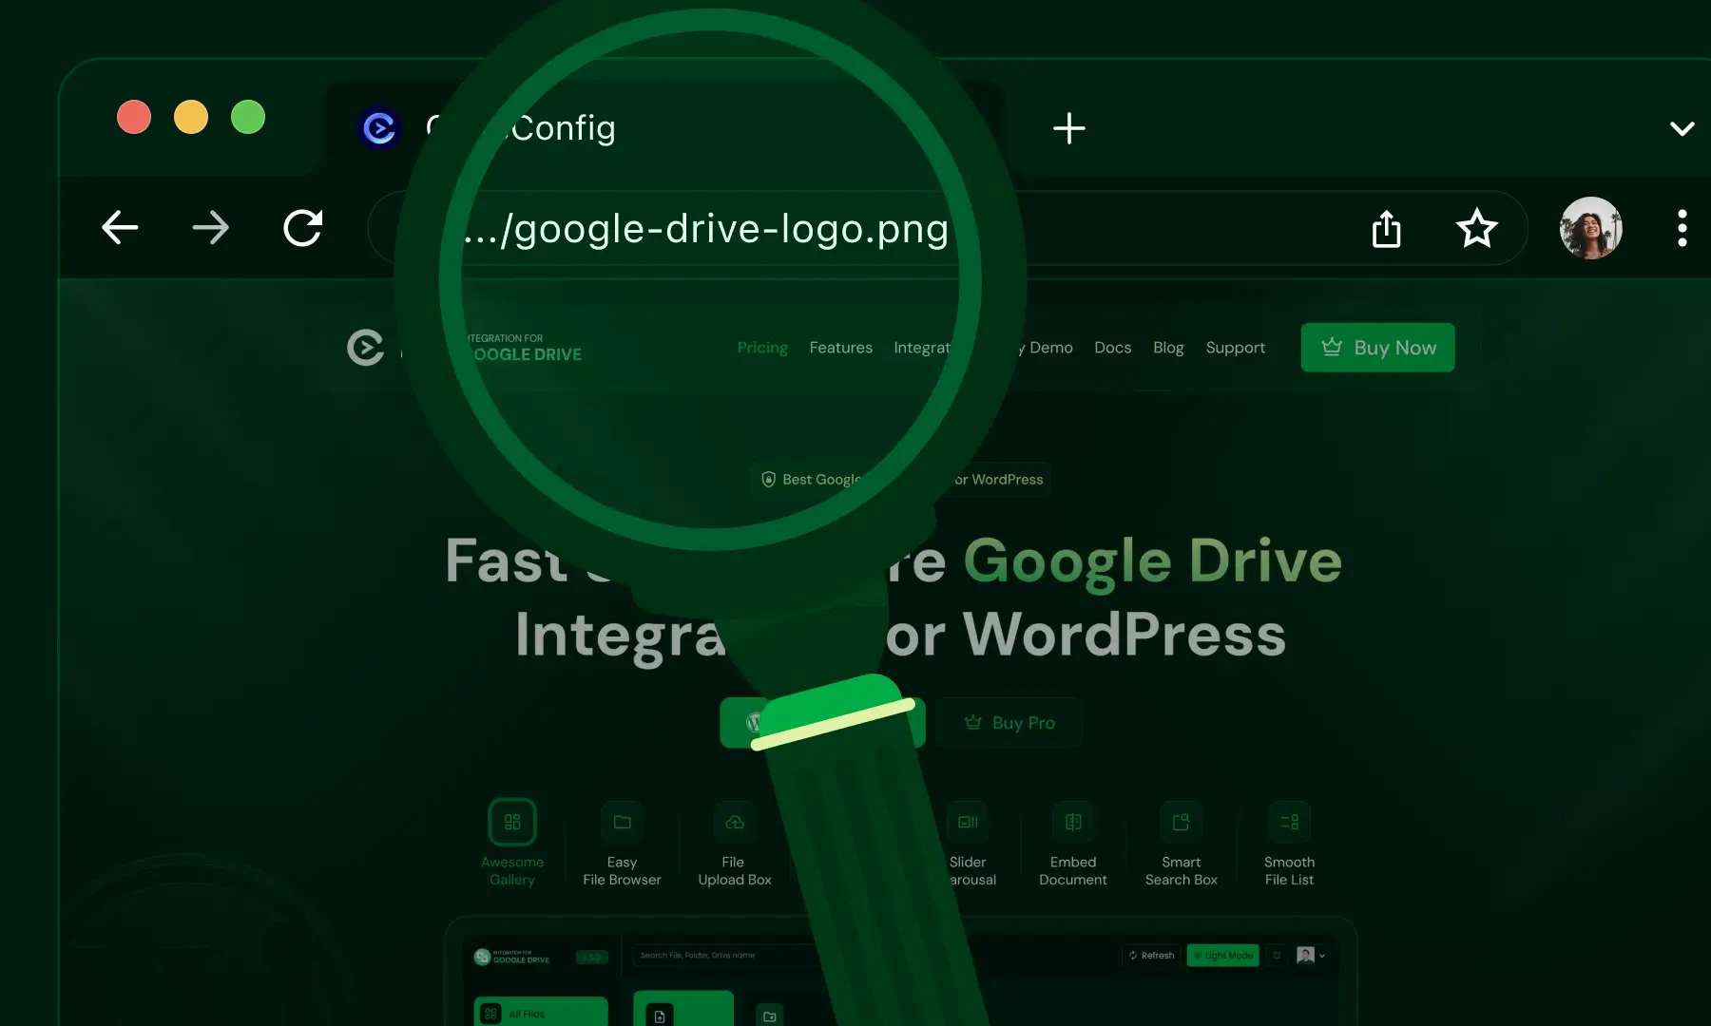Open the tab list chevron at top right

coord(1682,128)
